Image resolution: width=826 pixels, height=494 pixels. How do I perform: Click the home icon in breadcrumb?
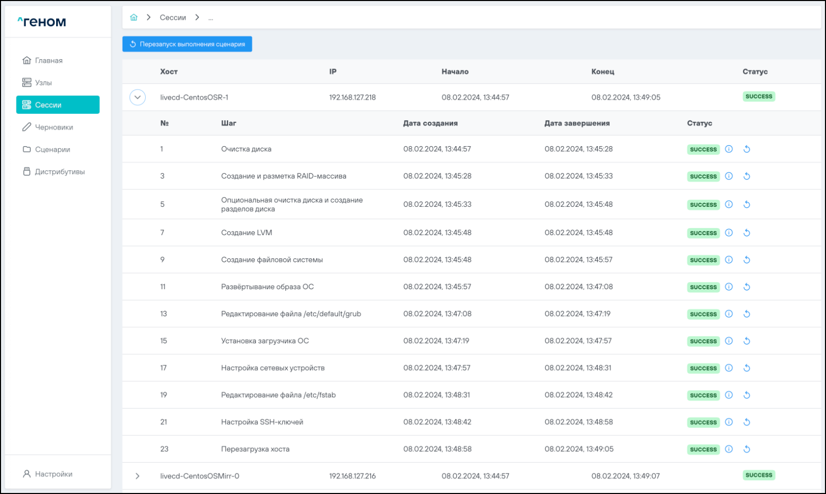point(134,17)
